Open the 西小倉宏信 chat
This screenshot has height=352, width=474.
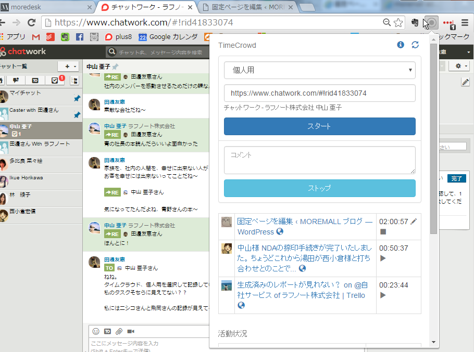(x=41, y=215)
